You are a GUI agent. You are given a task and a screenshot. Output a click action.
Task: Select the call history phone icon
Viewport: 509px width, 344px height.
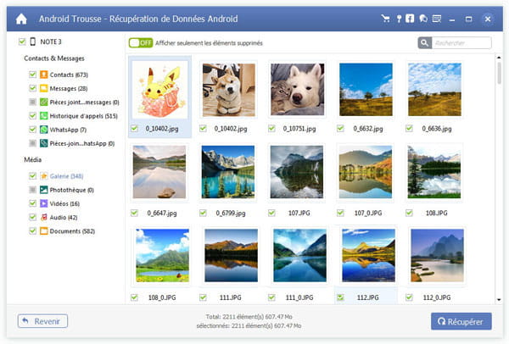click(x=43, y=116)
